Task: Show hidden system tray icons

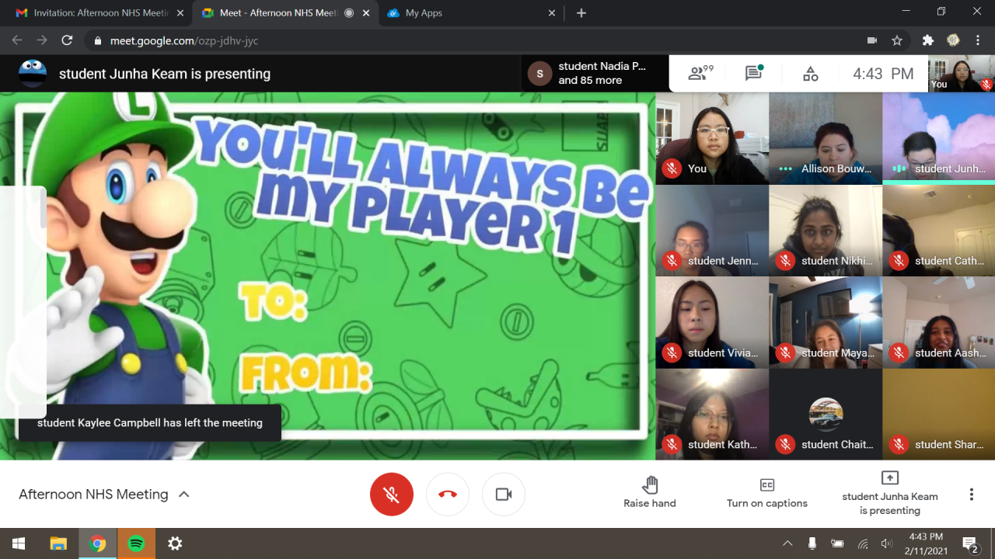Action: pos(787,543)
